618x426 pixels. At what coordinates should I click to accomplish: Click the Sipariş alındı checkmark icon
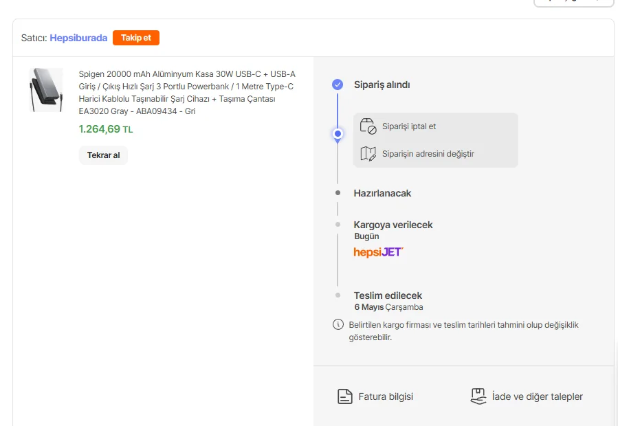[x=338, y=85]
